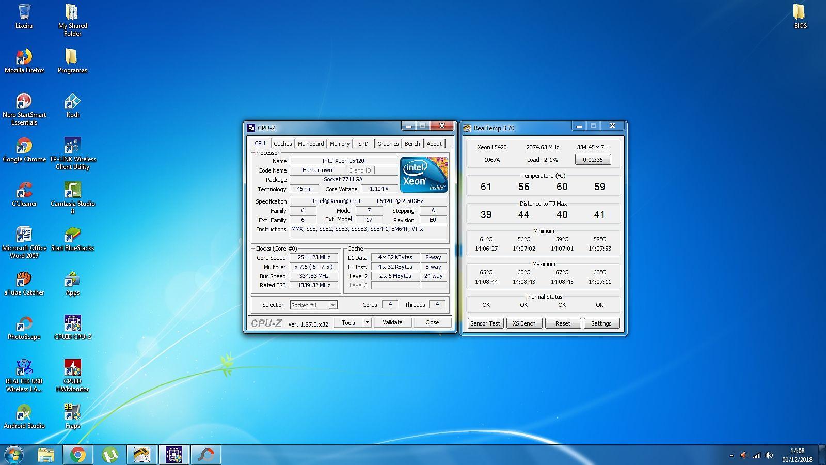This screenshot has height=465, width=826.
Task: Click the Intel Xeon inside logo
Action: point(424,175)
